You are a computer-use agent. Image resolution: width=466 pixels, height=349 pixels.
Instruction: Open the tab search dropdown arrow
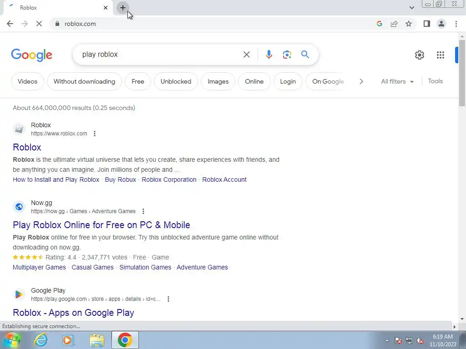point(411,8)
